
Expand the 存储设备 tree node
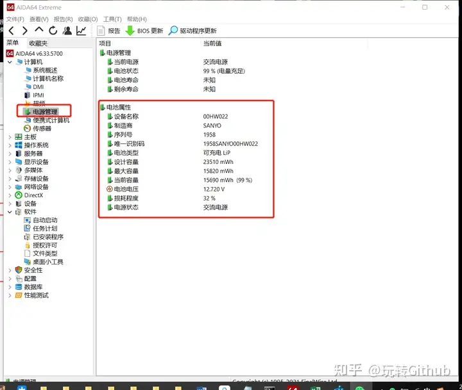coord(10,179)
